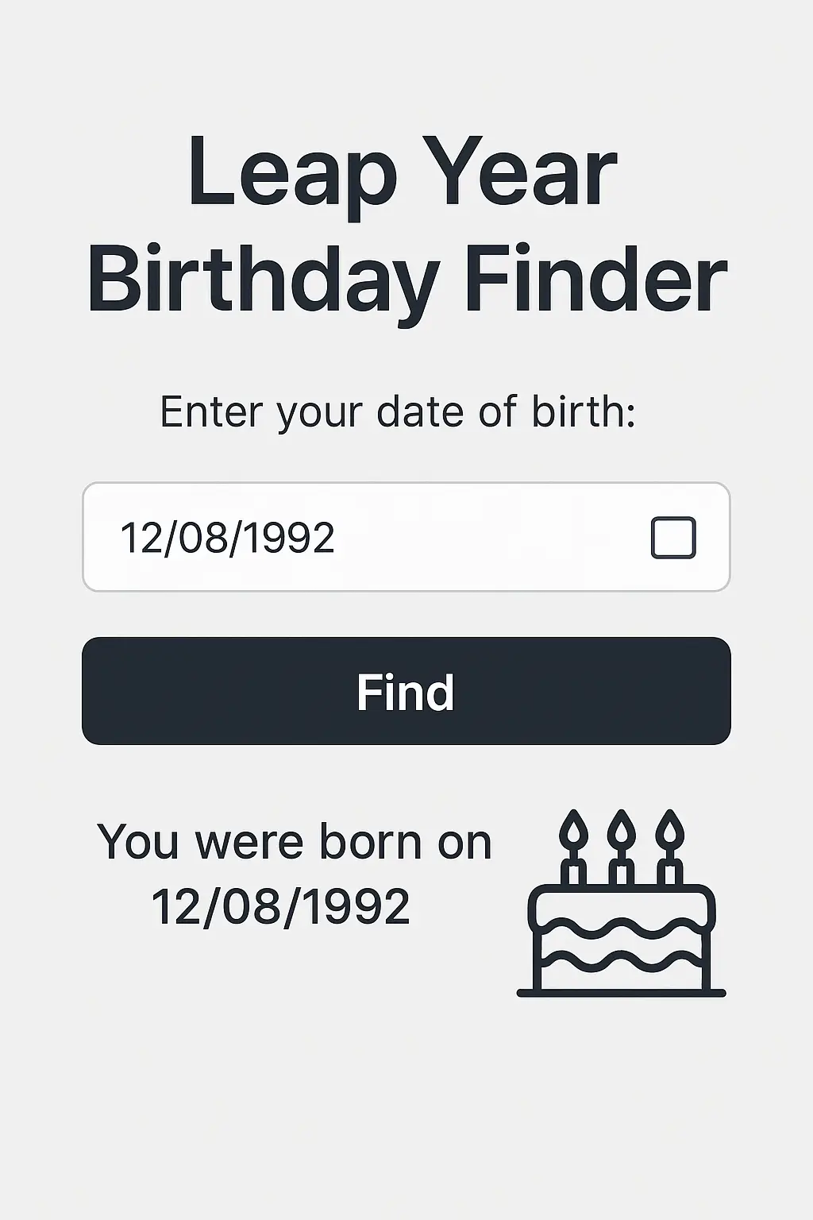Open the date picker icon in the field

[673, 538]
